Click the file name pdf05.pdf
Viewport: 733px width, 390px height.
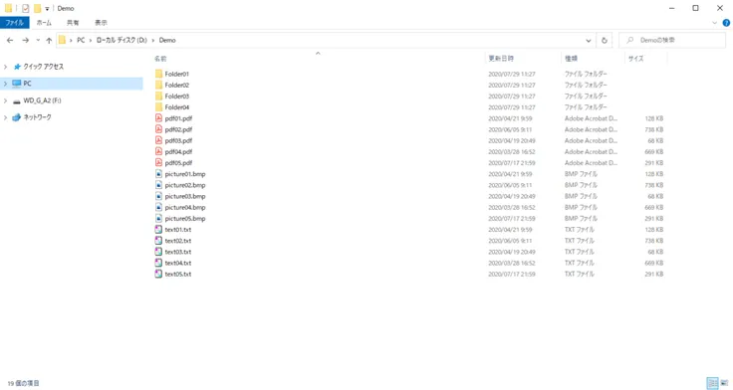[x=178, y=162]
